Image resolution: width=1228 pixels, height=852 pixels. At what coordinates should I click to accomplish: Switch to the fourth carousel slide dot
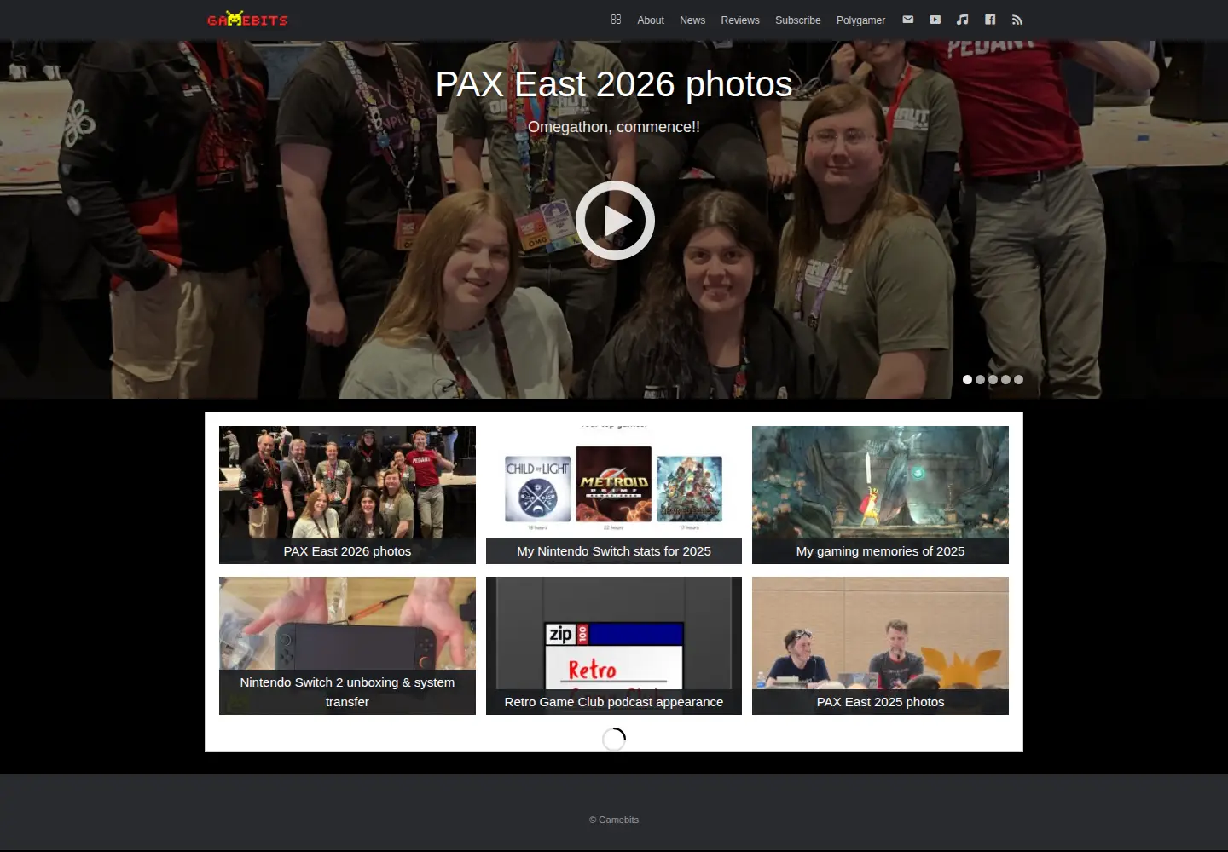(1005, 380)
